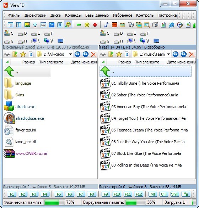Click the F12 function key button
The height and width of the screenshot is (208, 199).
point(139,194)
